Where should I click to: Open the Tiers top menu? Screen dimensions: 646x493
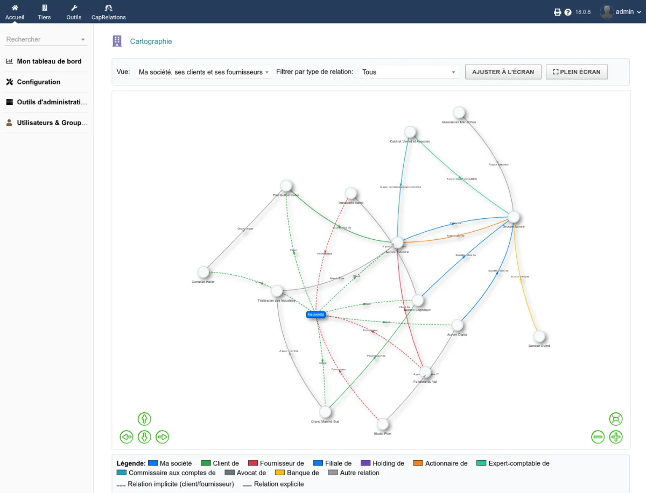click(x=45, y=12)
